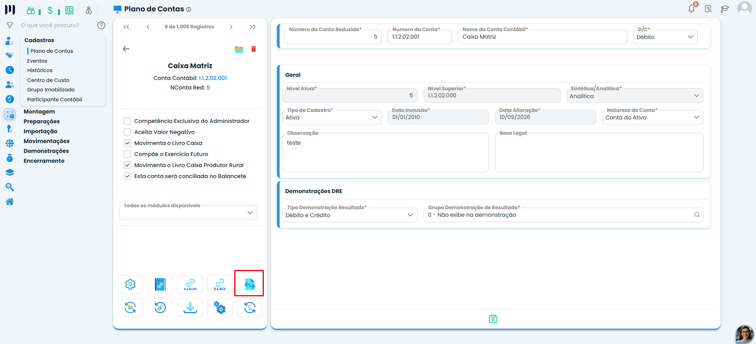Open the notifications bell icon

pyautogui.click(x=692, y=9)
